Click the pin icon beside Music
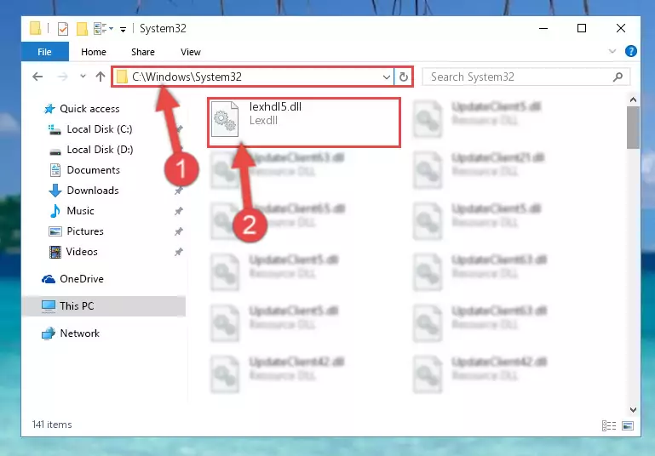Viewport: 655px width, 456px height. point(178,211)
